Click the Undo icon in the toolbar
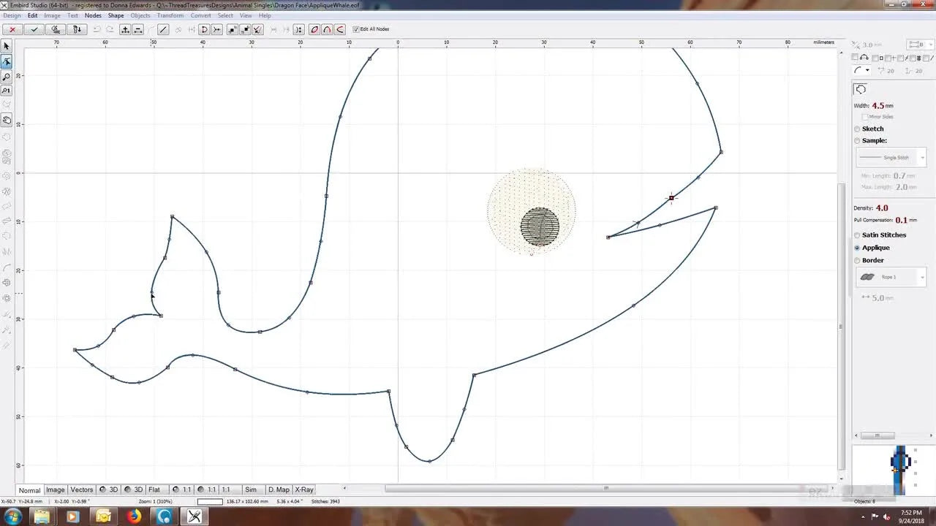Viewport: 936px width, 526px height. pyautogui.click(x=97, y=29)
